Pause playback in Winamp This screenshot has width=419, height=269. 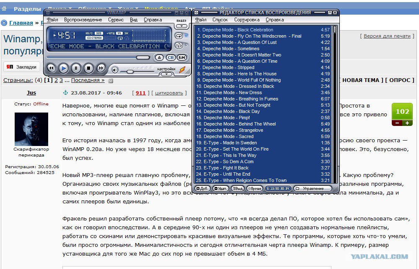pos(76,68)
